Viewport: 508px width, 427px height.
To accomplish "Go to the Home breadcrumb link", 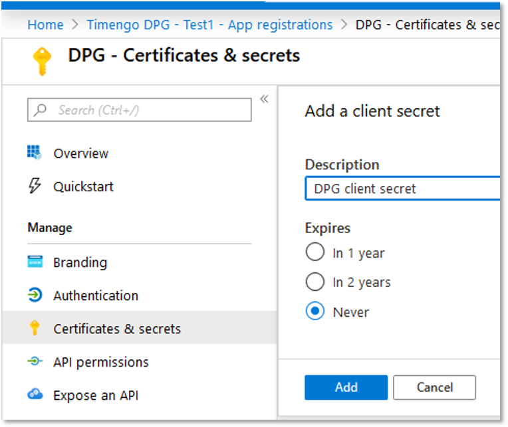I will pos(45,25).
